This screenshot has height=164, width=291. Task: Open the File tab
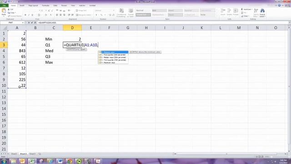tap(4, 5)
